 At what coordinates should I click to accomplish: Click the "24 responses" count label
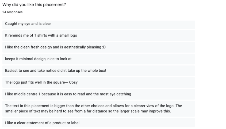pos(12,12)
